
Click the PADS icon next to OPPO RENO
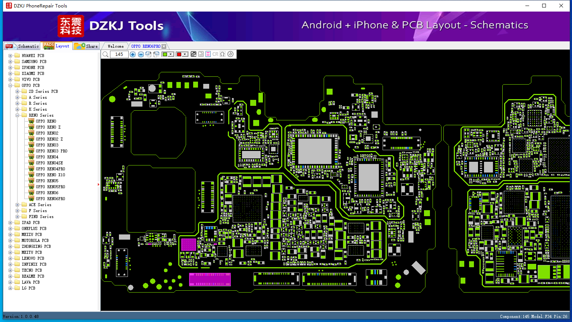(31, 121)
